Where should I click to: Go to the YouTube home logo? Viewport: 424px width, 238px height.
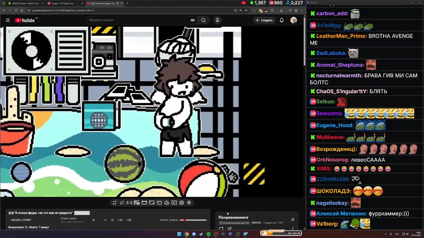click(25, 20)
